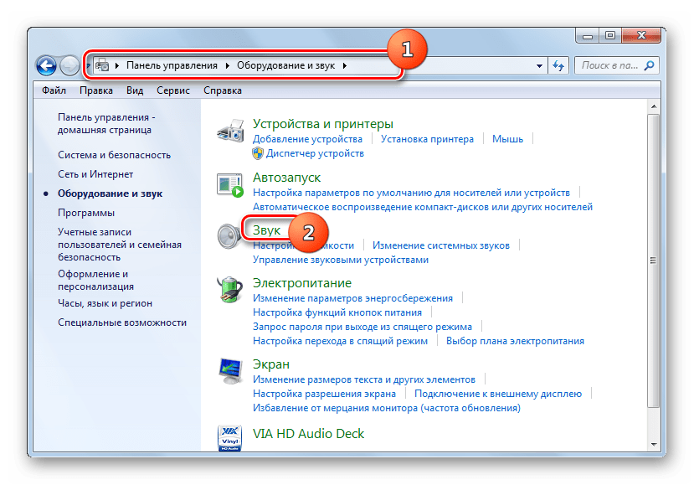Click Настройка функций кнопок питания link
This screenshot has width=694, height=485.
coord(337,312)
